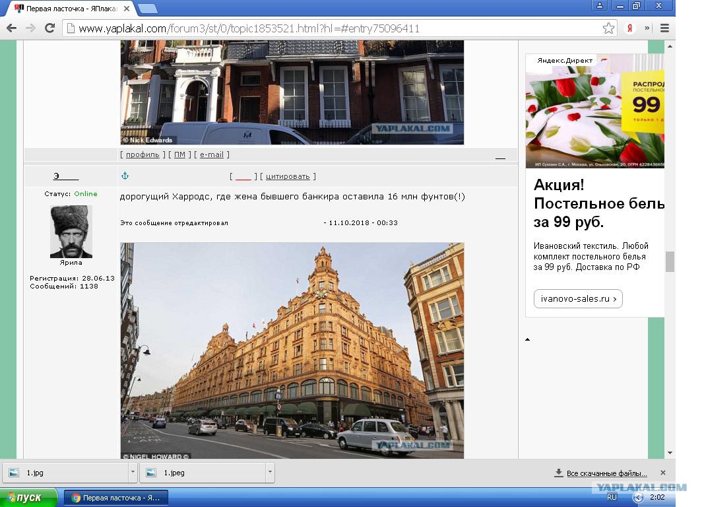Open a new tab

point(147,9)
